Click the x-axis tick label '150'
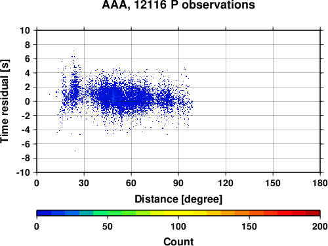This screenshot has width=328, height=246. (273, 183)
